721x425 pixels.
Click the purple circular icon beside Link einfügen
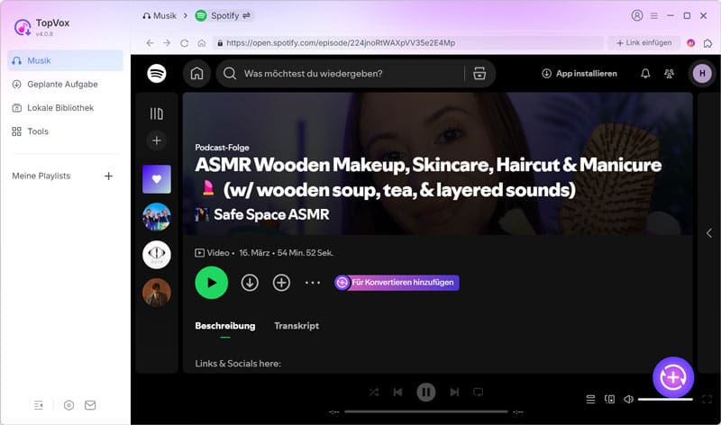pyautogui.click(x=690, y=42)
